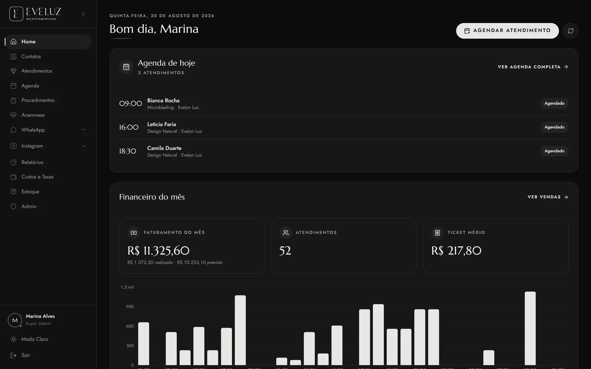Click Agendado badge for Leticia Faria
591x369 pixels.
554,127
